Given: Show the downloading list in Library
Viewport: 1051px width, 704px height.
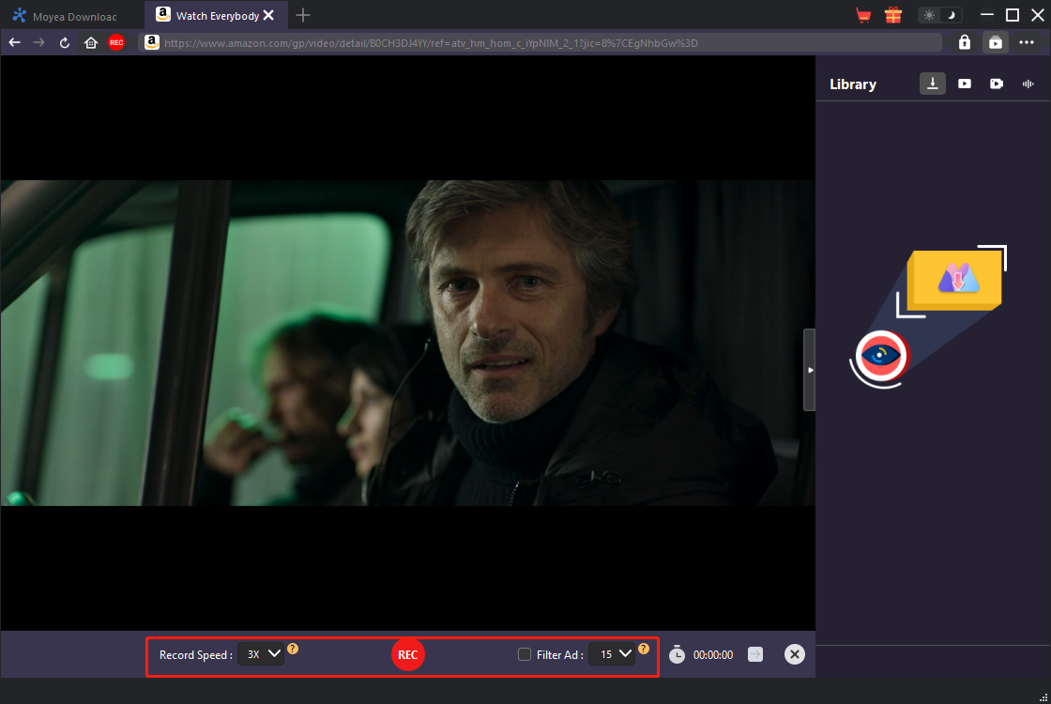Looking at the screenshot, I should point(933,84).
